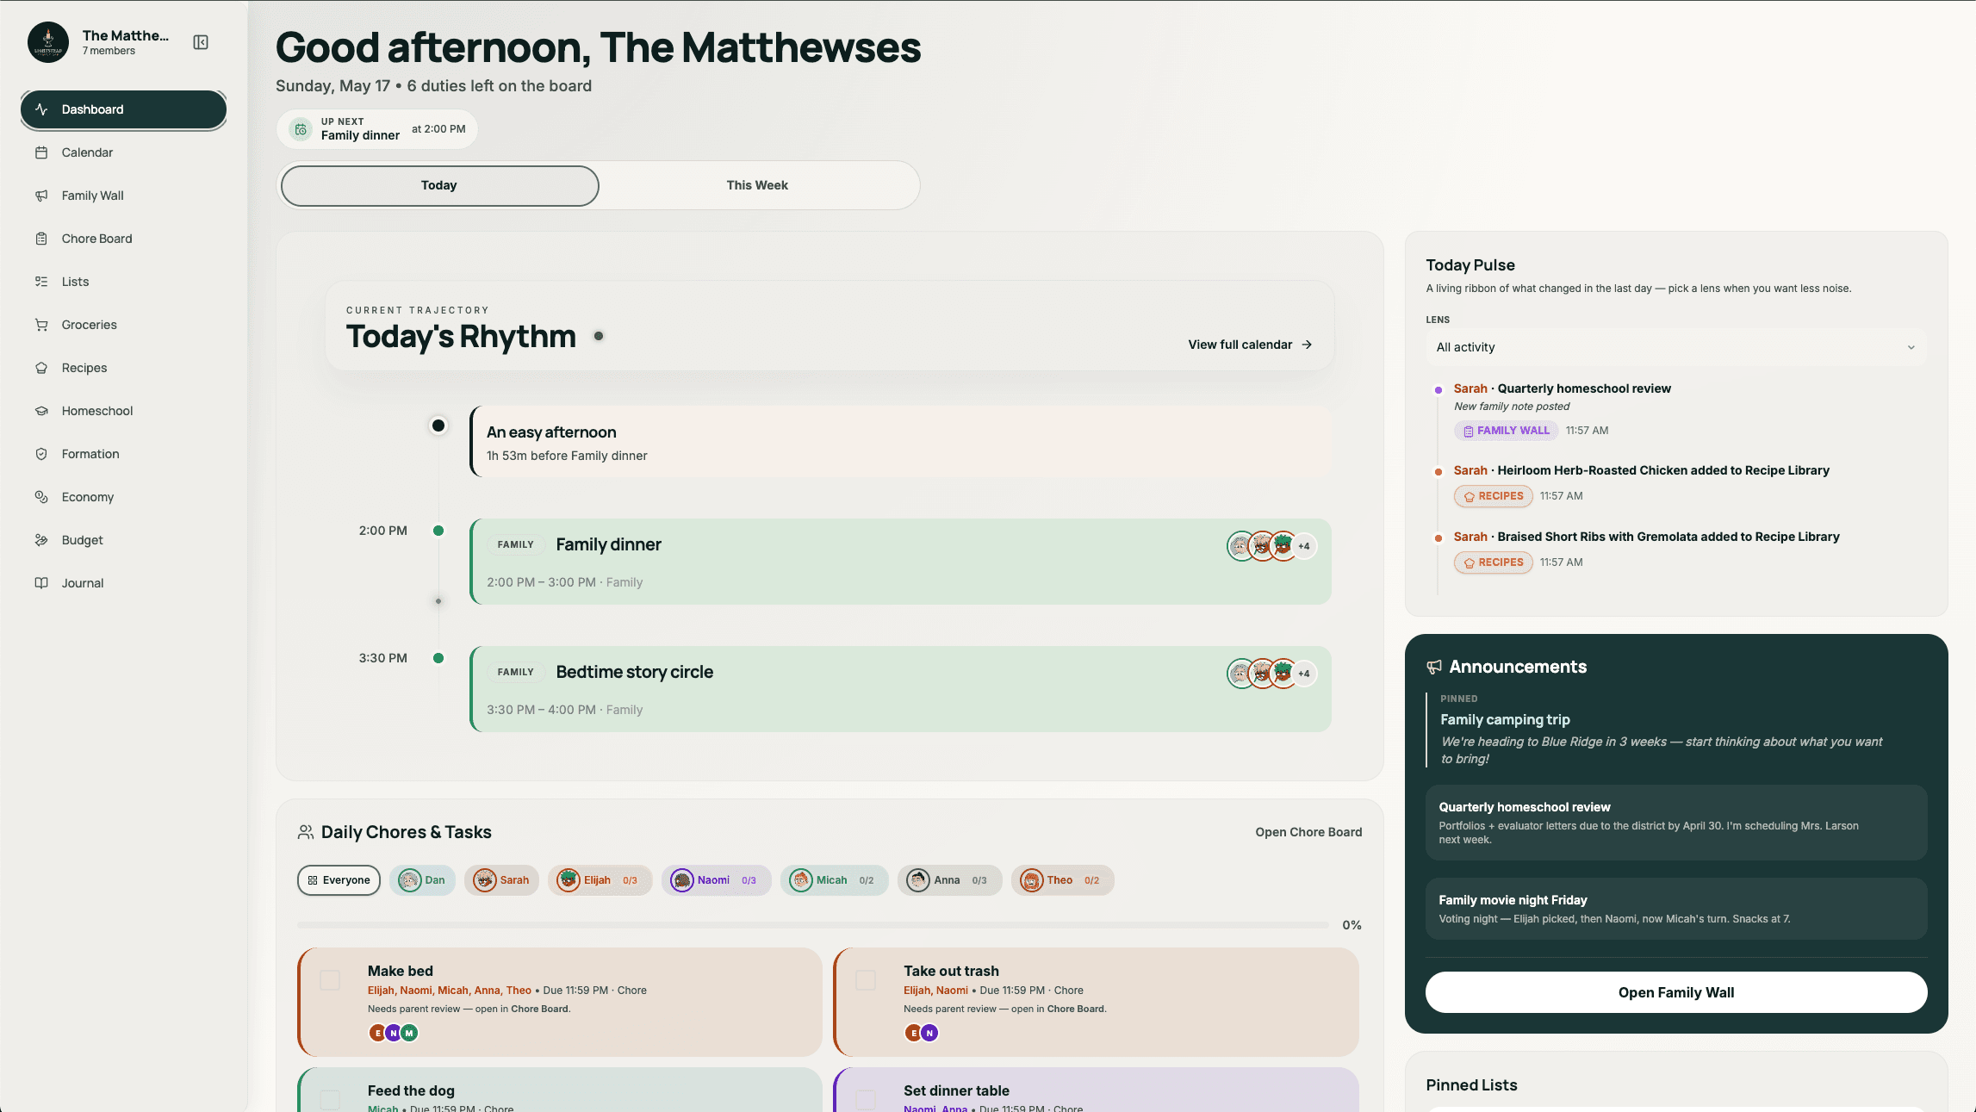This screenshot has width=1976, height=1112.
Task: Click the Chore Board clipboard icon
Action: [x=41, y=239]
